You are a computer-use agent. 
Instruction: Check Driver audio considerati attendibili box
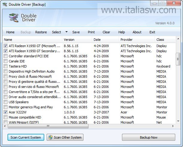click(x=5, y=97)
